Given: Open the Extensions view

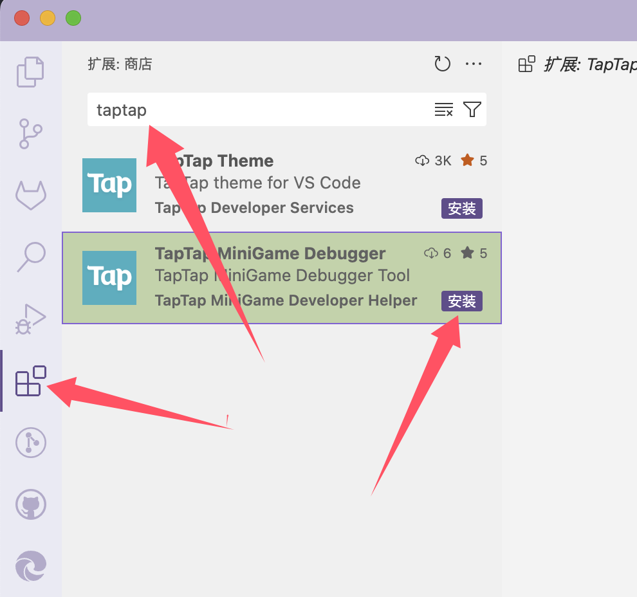Looking at the screenshot, I should (x=30, y=381).
